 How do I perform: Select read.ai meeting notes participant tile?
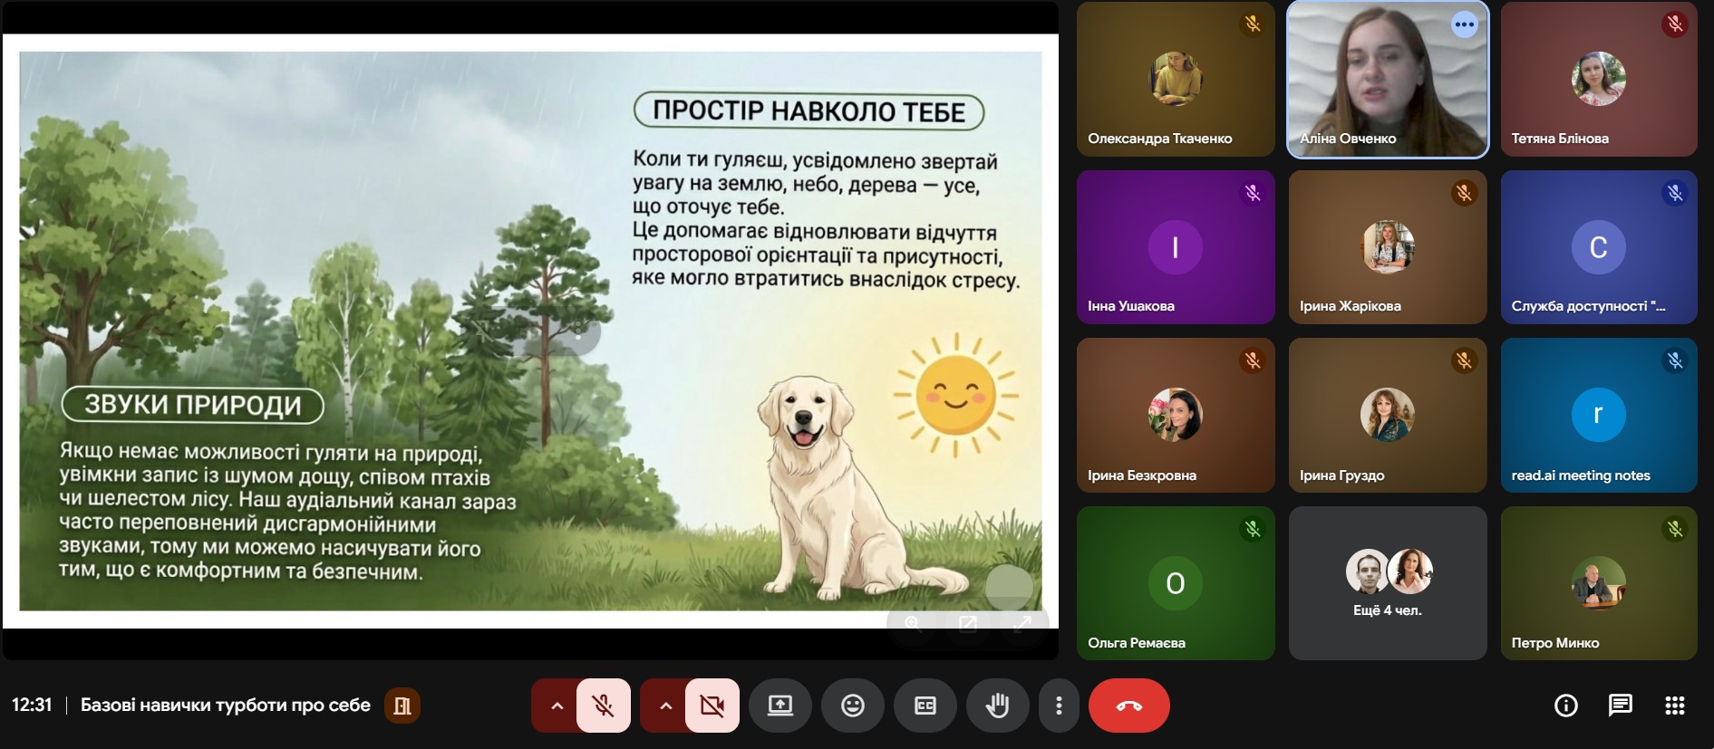point(1599,416)
